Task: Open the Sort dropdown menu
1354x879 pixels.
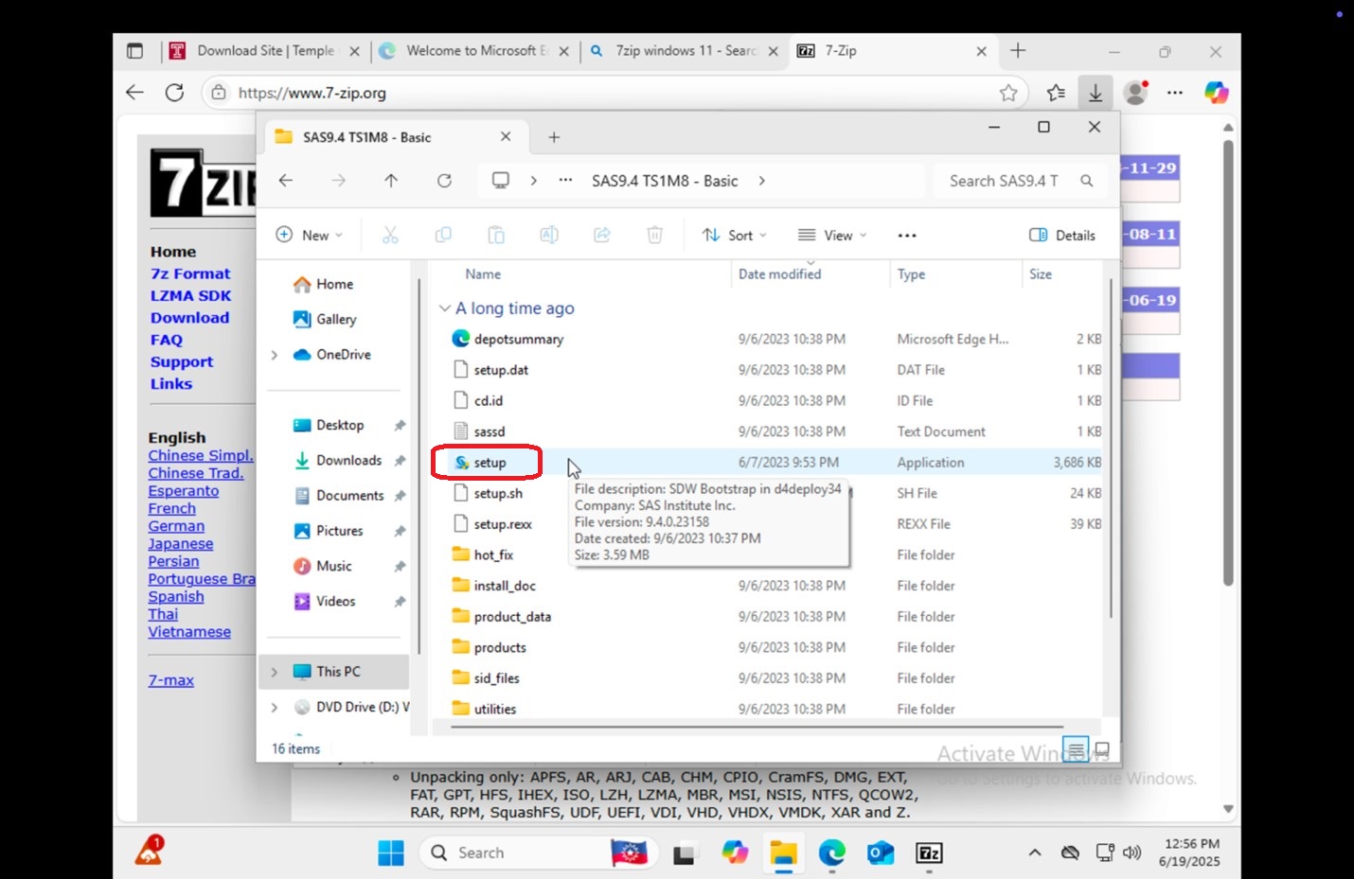Action: click(735, 236)
